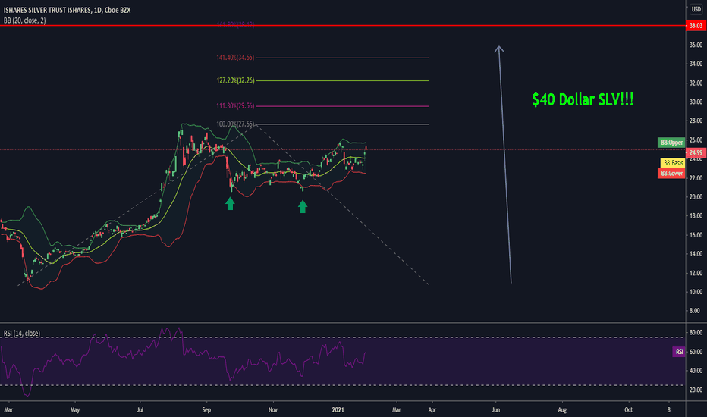Select the 161.80% Fibonacci label near red line
Viewport: 707px width, 417px height.
click(x=235, y=24)
